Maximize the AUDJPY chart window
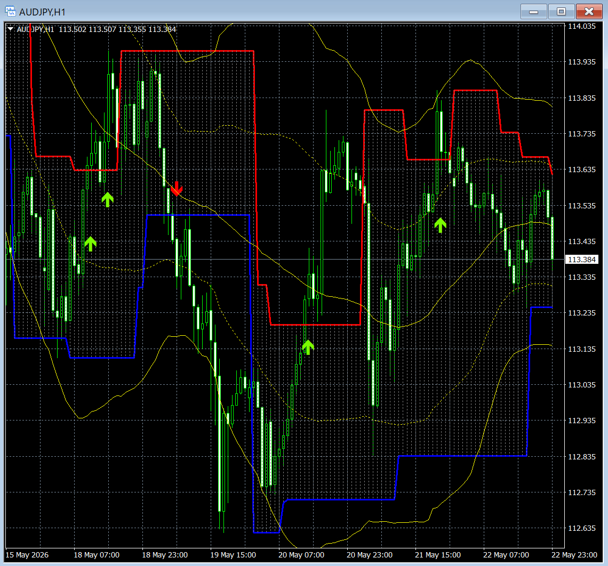The width and height of the screenshot is (608, 566). [x=561, y=12]
